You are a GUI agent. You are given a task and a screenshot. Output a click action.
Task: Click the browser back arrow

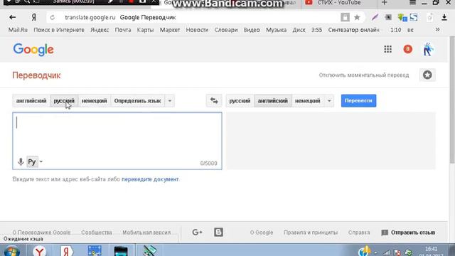13,17
